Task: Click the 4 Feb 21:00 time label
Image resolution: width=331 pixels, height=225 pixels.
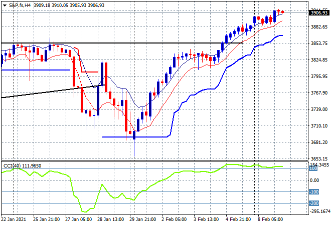Action: [238, 219]
